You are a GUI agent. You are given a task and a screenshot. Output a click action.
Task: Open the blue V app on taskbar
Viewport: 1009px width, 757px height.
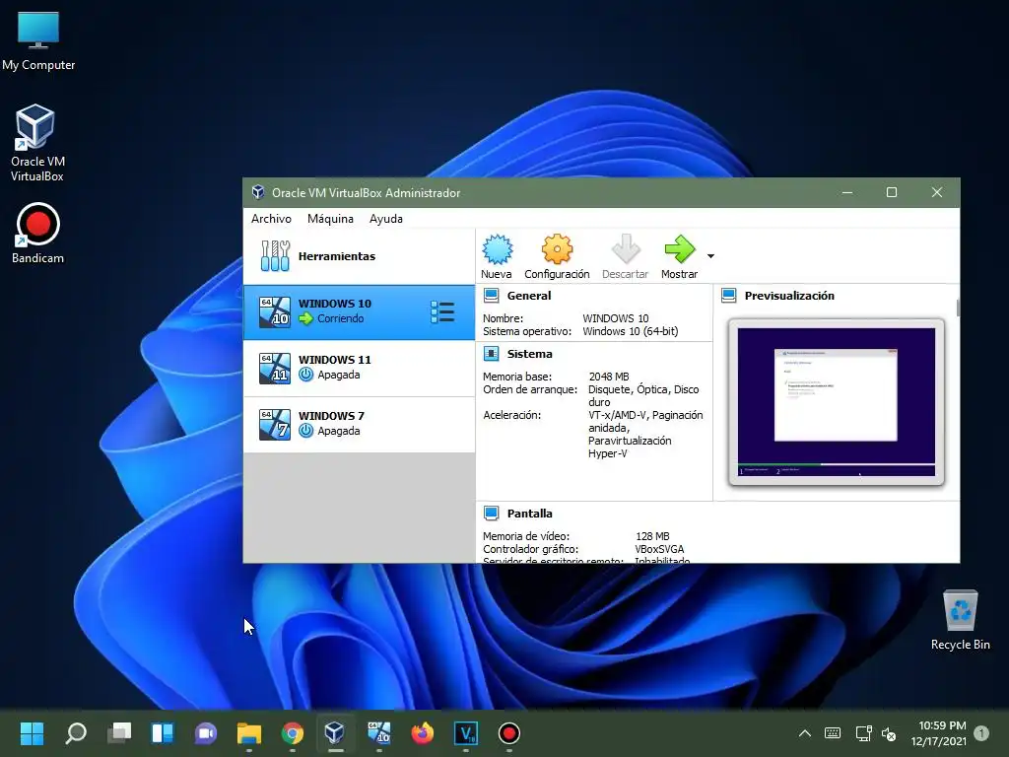[x=466, y=733]
